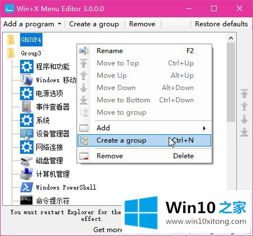The height and width of the screenshot is (236, 253).
Task: Select the 事件查看器 entry
Action: 52,107
